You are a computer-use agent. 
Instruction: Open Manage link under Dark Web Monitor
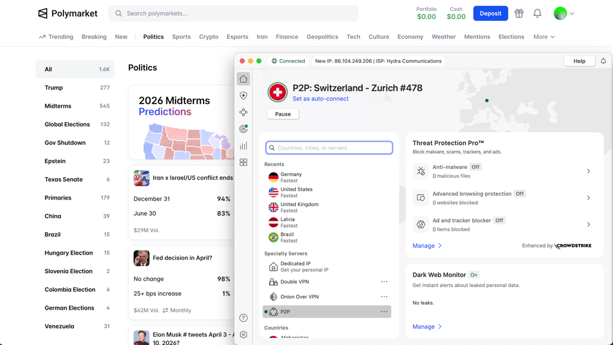(x=427, y=326)
